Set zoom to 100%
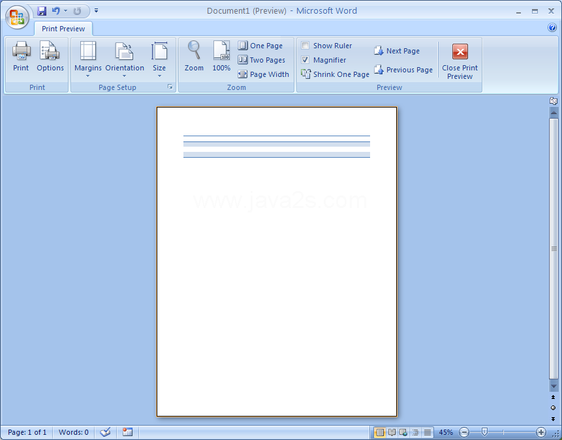This screenshot has width=562, height=440. pyautogui.click(x=221, y=56)
